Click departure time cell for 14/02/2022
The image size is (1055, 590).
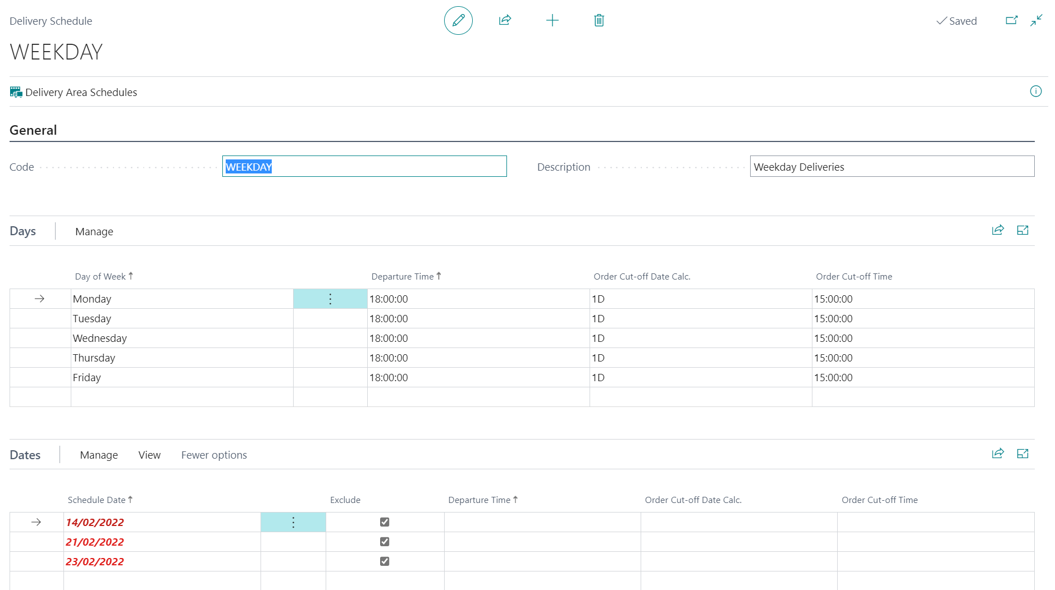point(542,522)
